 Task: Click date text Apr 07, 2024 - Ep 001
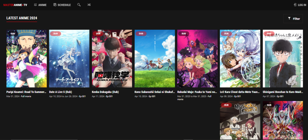click(273, 96)
